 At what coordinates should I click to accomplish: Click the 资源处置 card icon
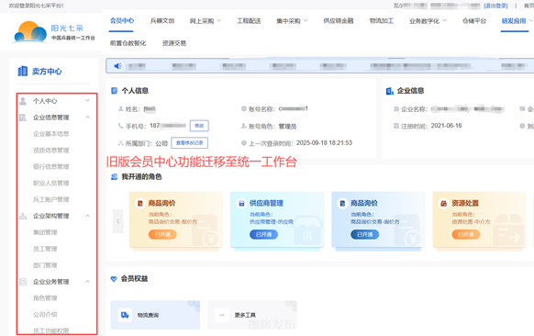443,204
